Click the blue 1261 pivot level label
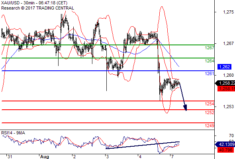This screenshot has width=235, height=159. tap(210, 74)
